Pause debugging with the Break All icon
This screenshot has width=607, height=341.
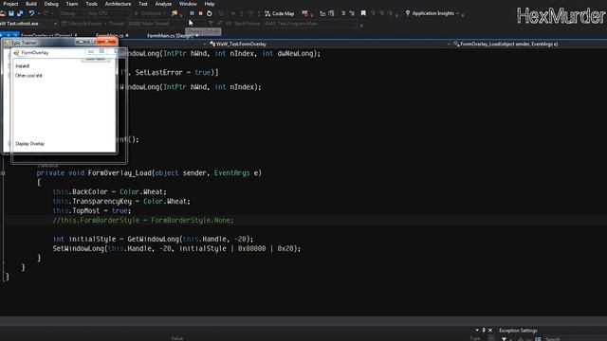pyautogui.click(x=192, y=13)
